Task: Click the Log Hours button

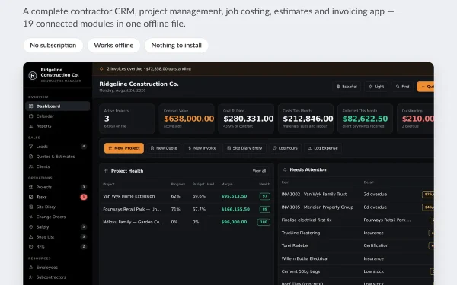Action: [x=285, y=148]
